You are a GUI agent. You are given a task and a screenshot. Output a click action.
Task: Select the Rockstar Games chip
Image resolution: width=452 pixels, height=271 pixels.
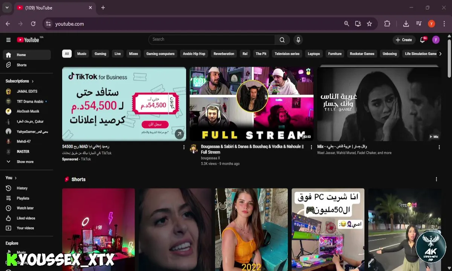coord(362,54)
